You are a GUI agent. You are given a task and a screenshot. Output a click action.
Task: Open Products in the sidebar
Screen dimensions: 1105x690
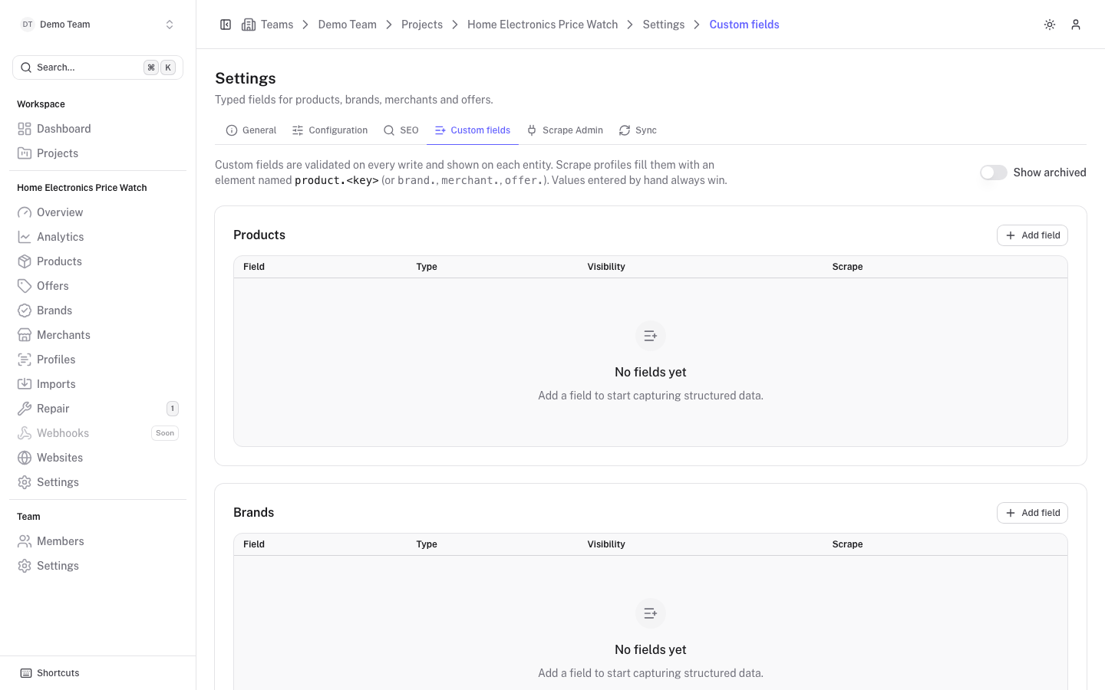pyautogui.click(x=97, y=261)
